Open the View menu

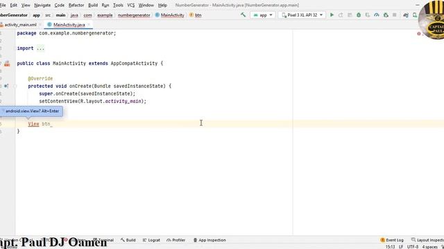26,5
